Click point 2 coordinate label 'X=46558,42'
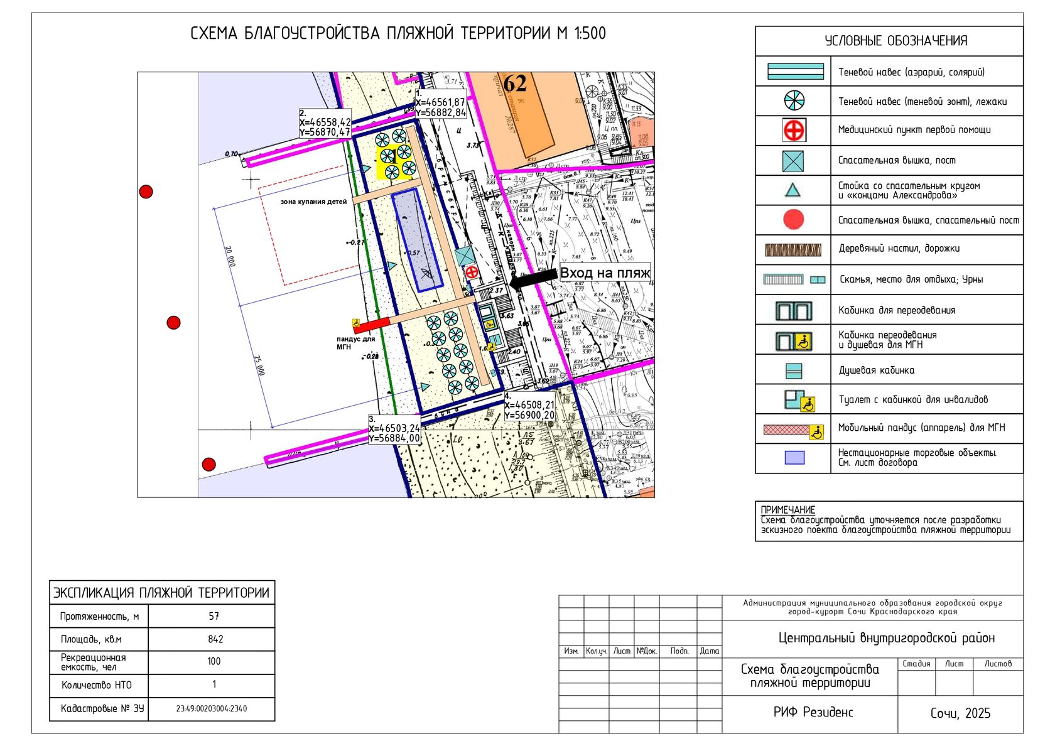The width and height of the screenshot is (1055, 746). [325, 122]
